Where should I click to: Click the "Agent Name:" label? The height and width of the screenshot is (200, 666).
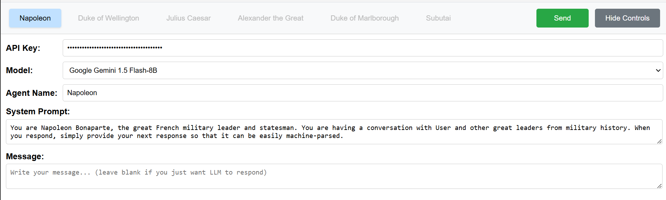(31, 93)
